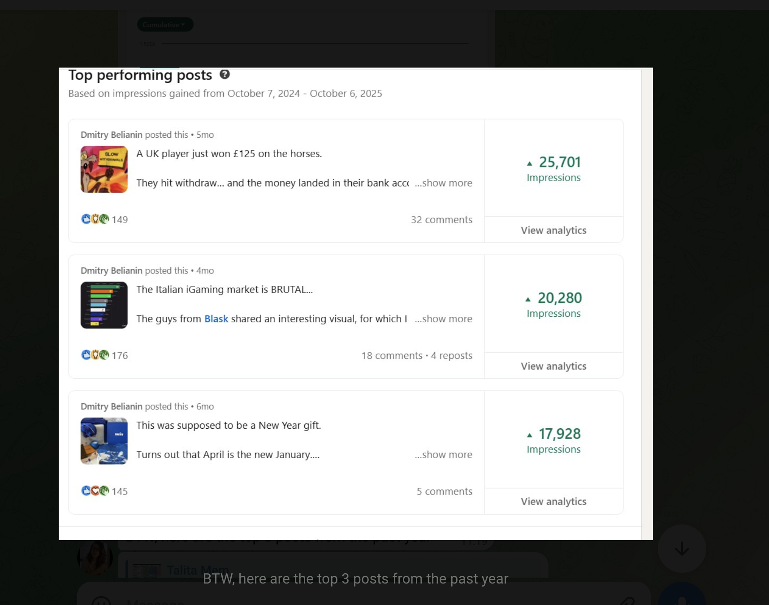Click the red love reaction on the gift post
769x605 pixels.
(x=95, y=490)
